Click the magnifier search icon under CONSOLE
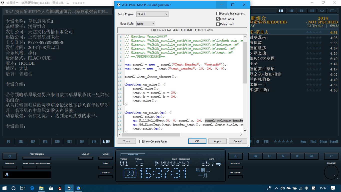341x192 pixels. tap(7, 174)
